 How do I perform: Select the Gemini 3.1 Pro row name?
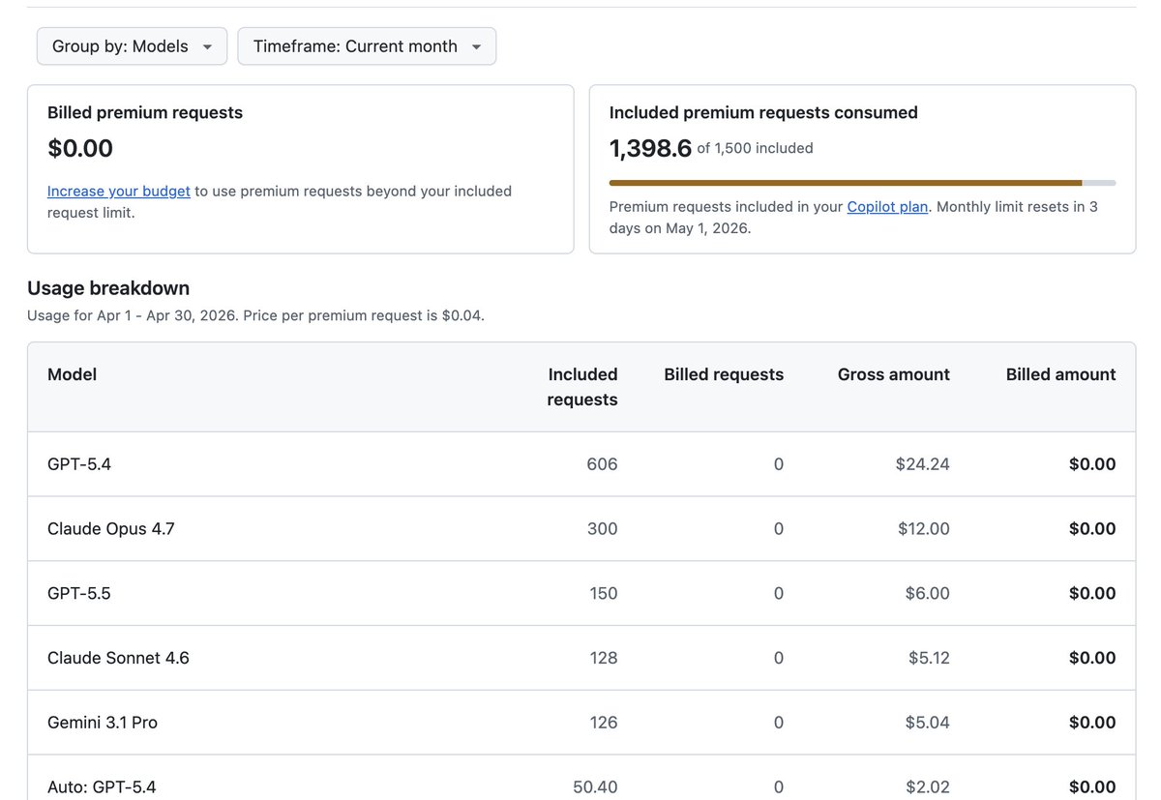coord(103,723)
